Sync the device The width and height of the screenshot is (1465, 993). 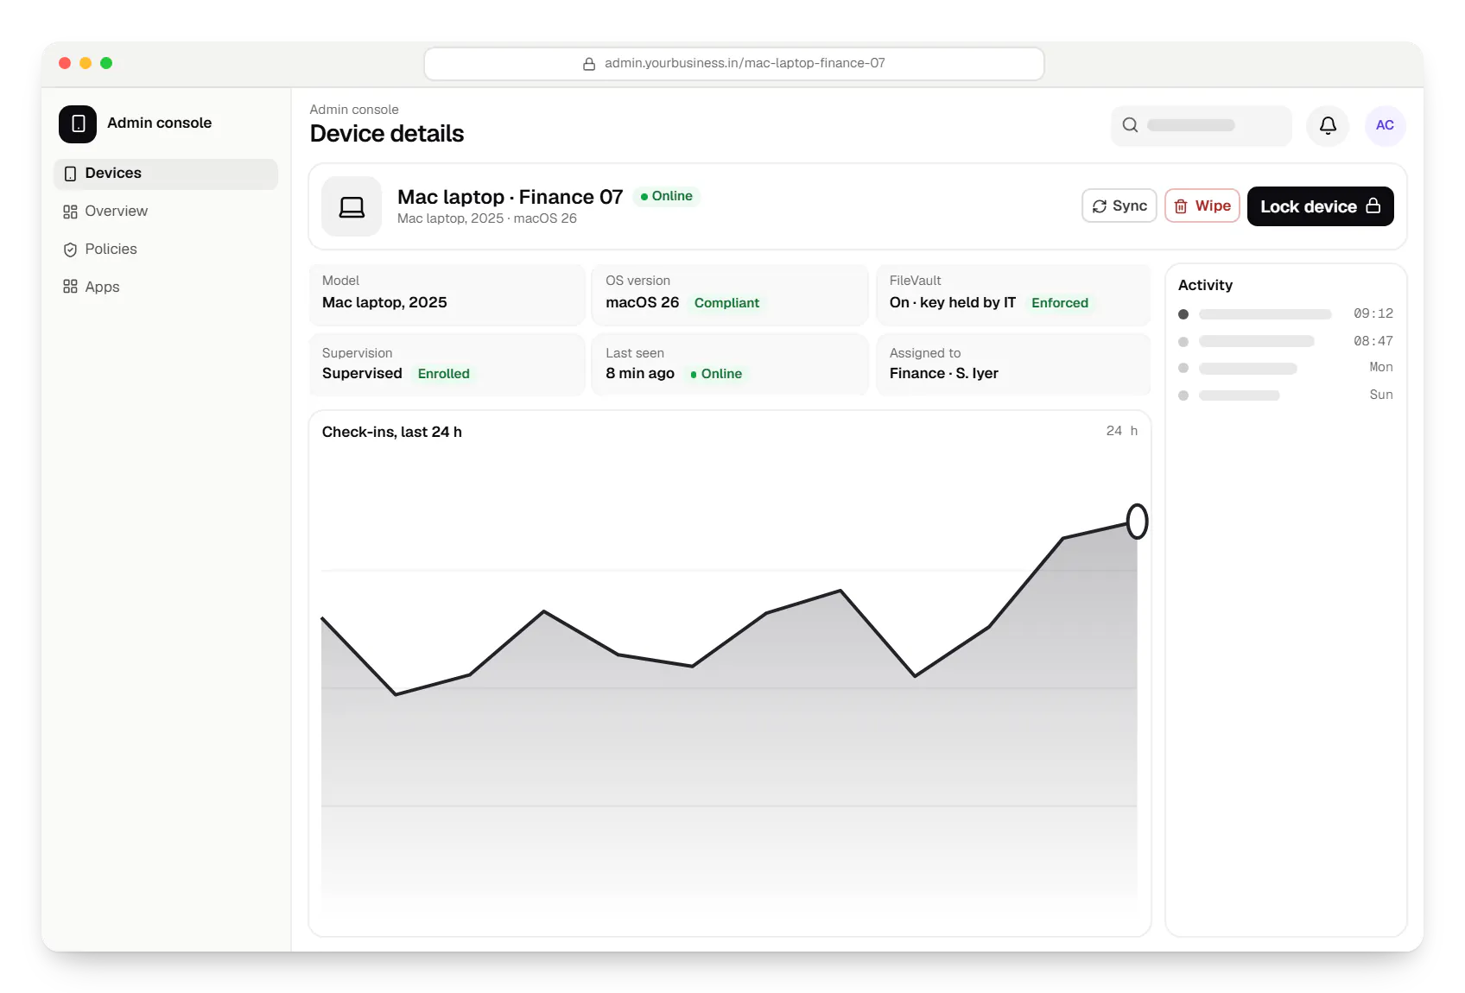(x=1119, y=206)
